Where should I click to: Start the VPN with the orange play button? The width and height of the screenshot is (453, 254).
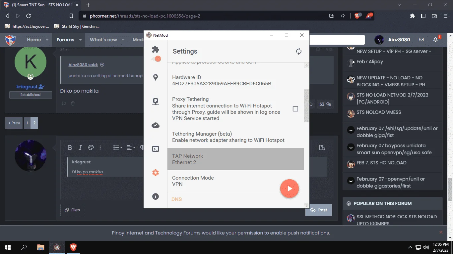point(290,189)
